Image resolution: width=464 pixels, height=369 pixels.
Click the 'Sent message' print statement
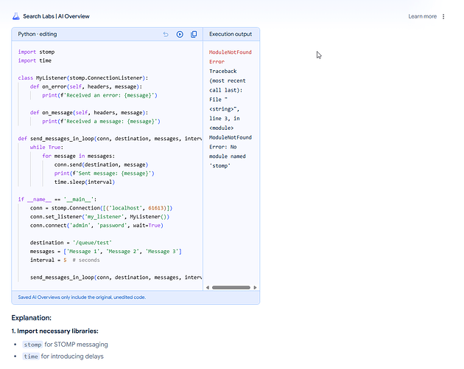[104, 173]
